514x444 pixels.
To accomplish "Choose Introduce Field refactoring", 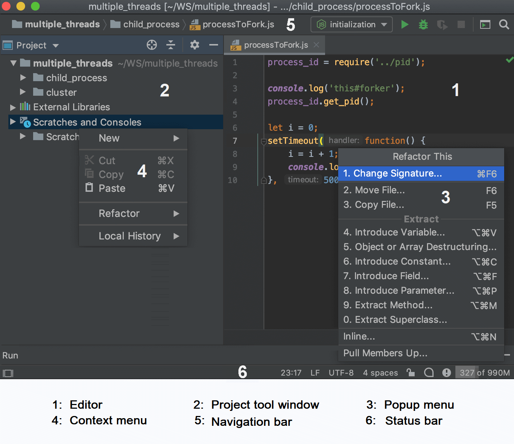I will coord(421,276).
